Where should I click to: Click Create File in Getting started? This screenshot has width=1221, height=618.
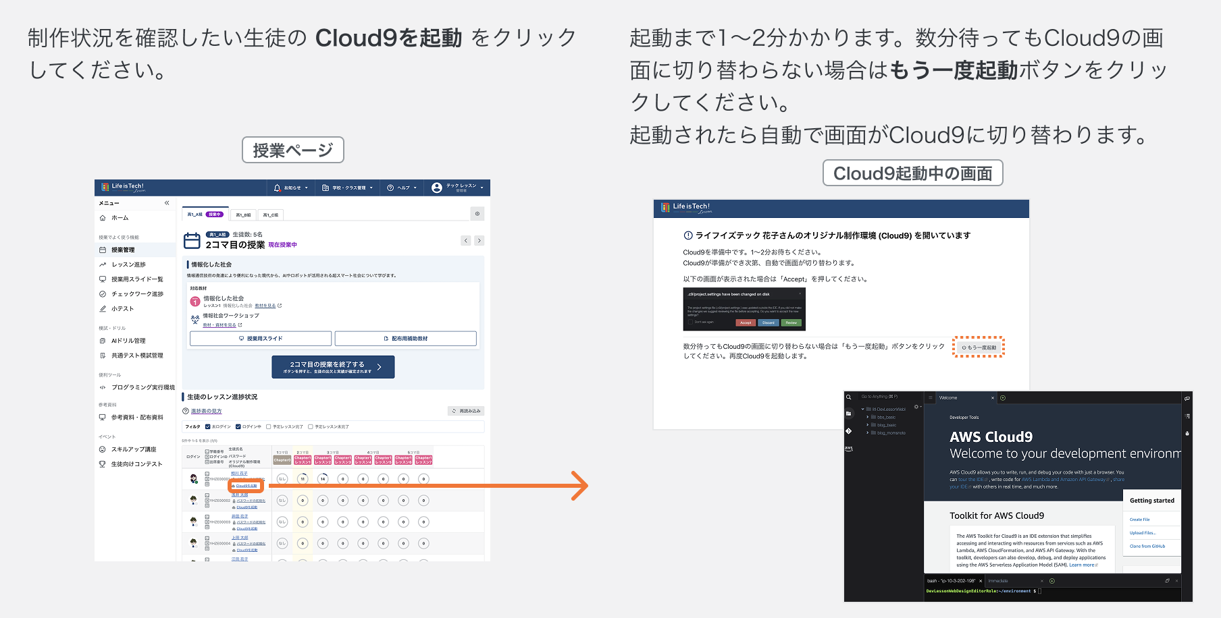[1140, 519]
